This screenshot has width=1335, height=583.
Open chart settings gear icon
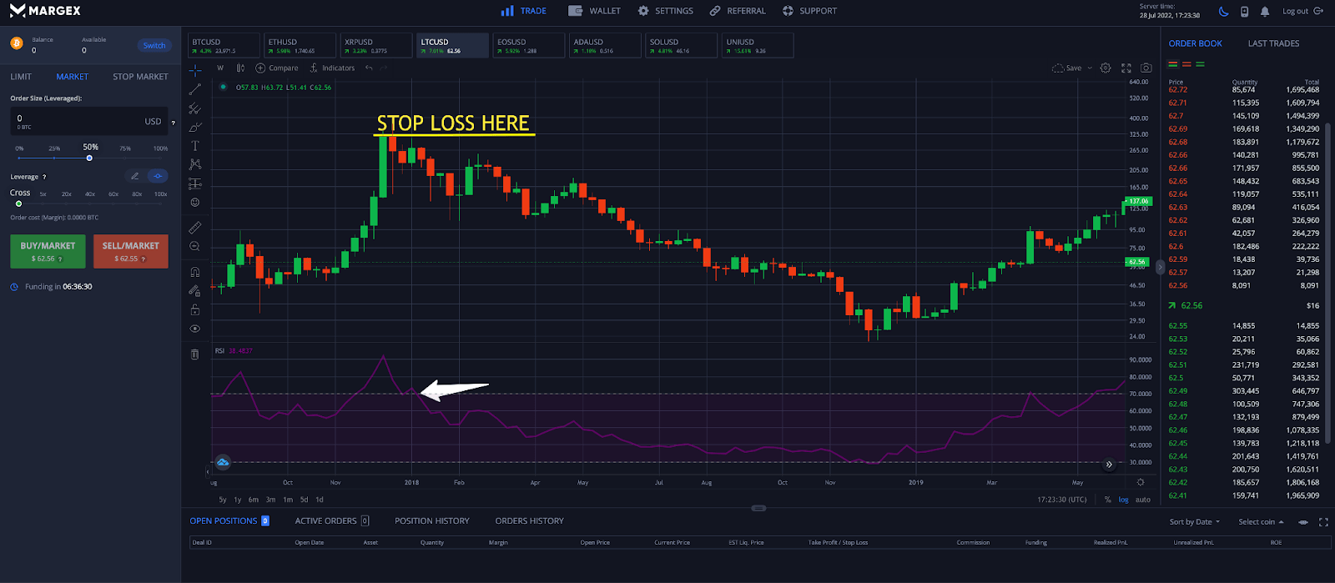(1106, 68)
